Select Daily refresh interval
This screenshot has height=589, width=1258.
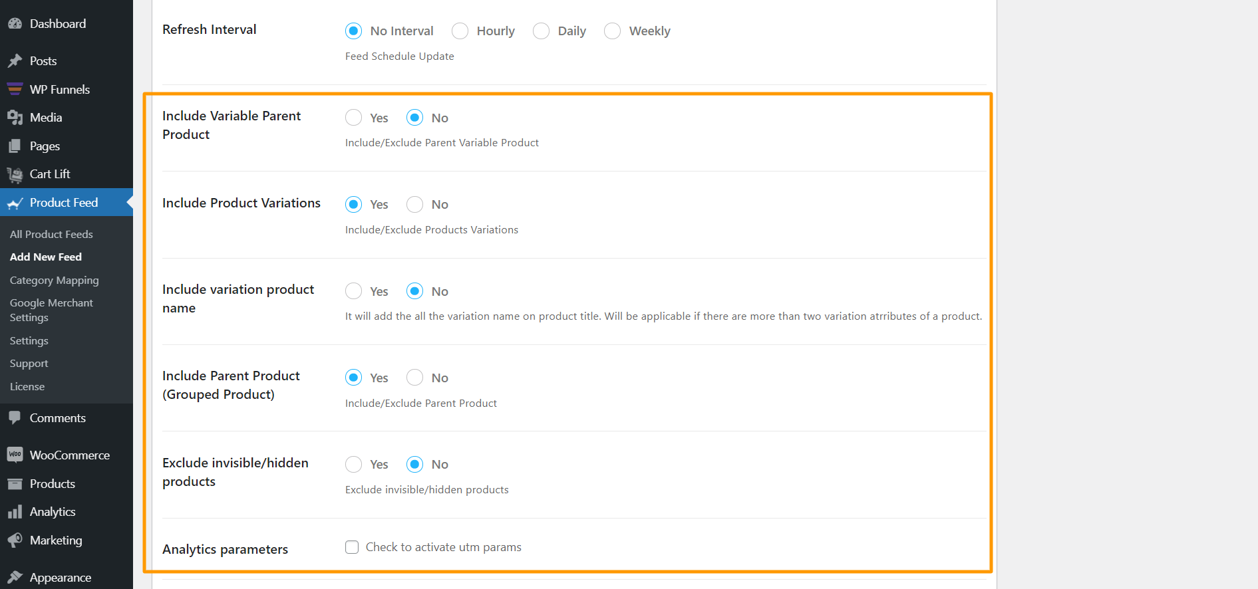[541, 31]
